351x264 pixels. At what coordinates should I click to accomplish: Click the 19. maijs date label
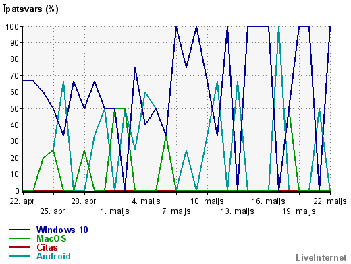[299, 211]
